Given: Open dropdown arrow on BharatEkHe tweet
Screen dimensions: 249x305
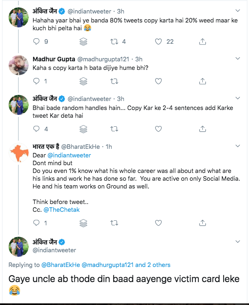Looking at the screenshot, I should tap(238, 146).
